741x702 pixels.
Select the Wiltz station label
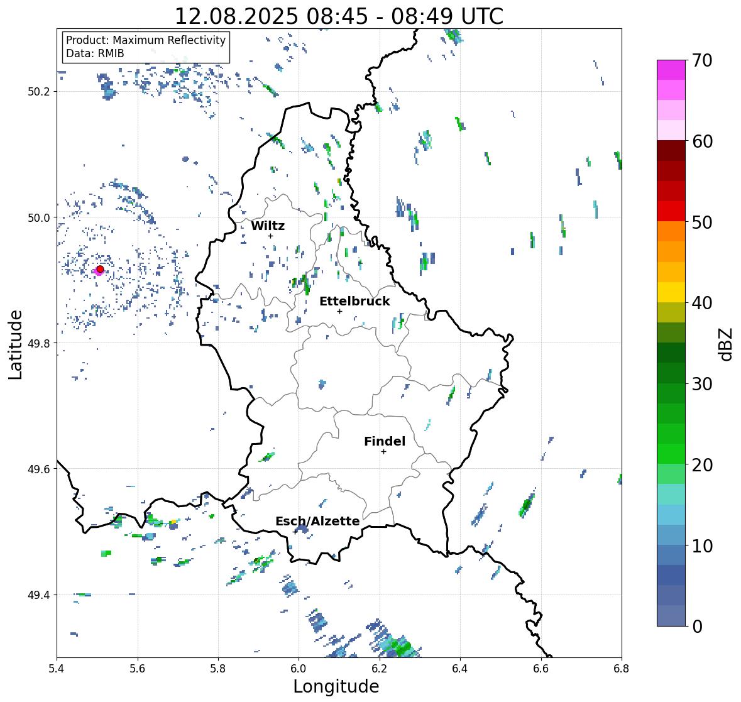tap(268, 226)
